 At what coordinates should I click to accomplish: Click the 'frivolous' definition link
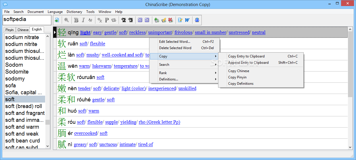click(x=184, y=32)
